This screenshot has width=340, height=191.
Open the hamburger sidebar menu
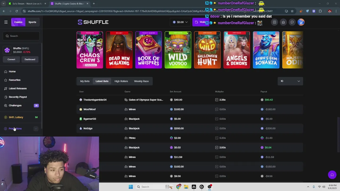[x=6, y=22]
